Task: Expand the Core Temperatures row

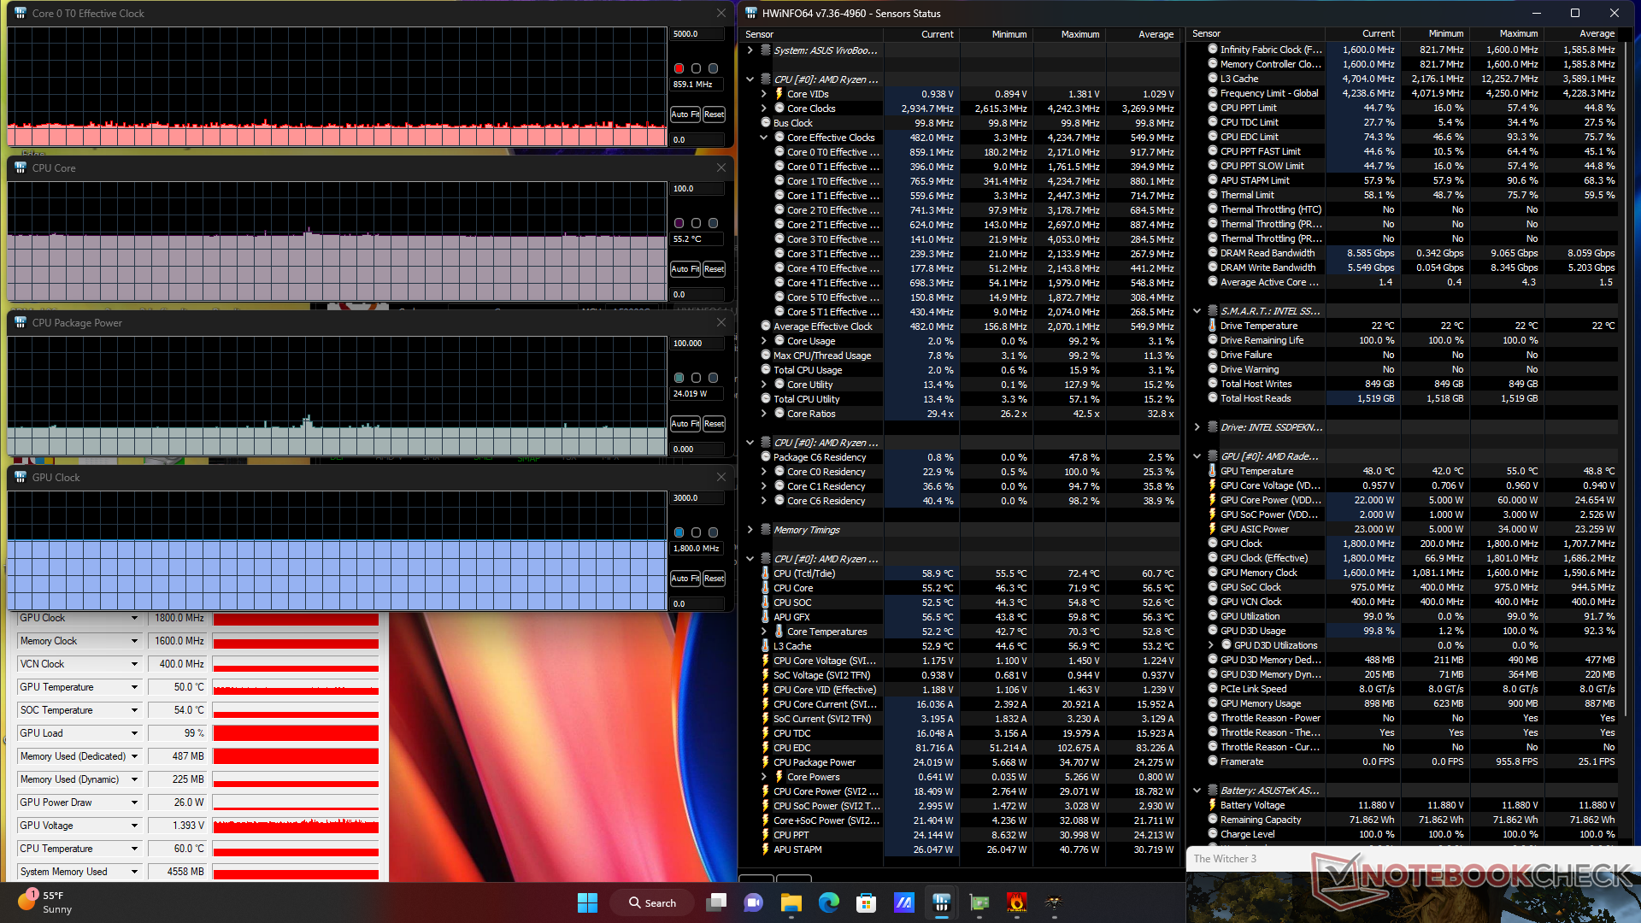Action: click(x=764, y=632)
